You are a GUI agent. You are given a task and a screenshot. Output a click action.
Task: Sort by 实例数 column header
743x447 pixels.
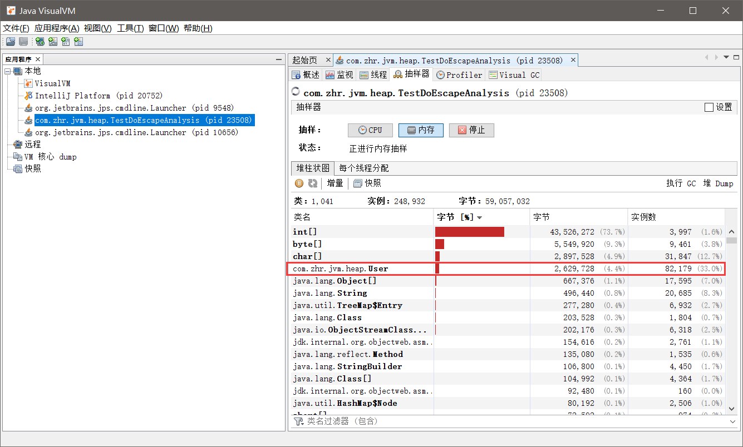676,217
